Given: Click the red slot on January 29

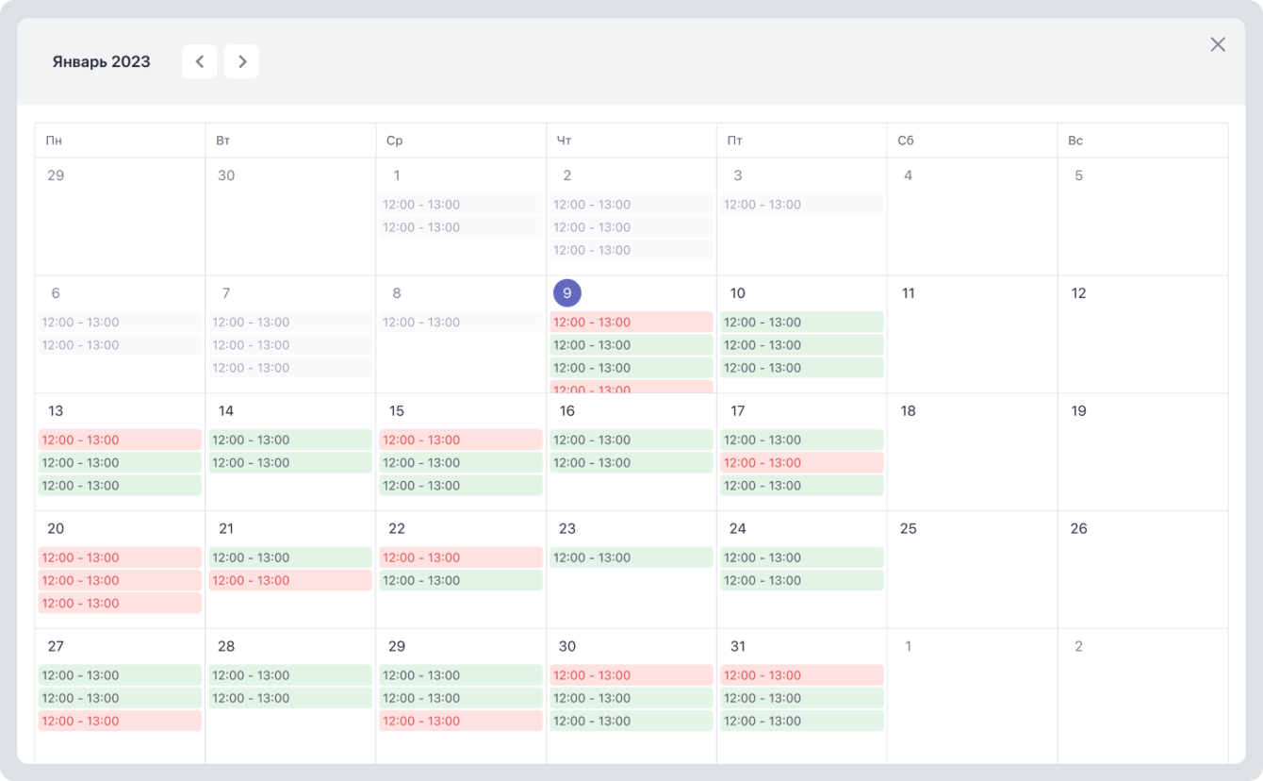Looking at the screenshot, I should (461, 722).
